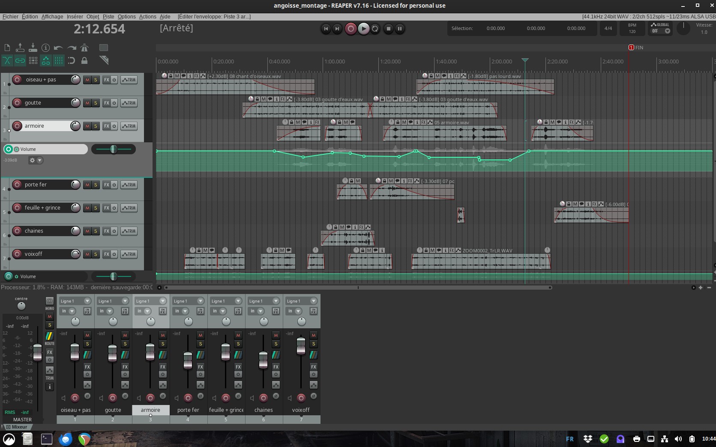Click the Record button in transport bar
Screen dimensions: 716x447
pyautogui.click(x=351, y=29)
